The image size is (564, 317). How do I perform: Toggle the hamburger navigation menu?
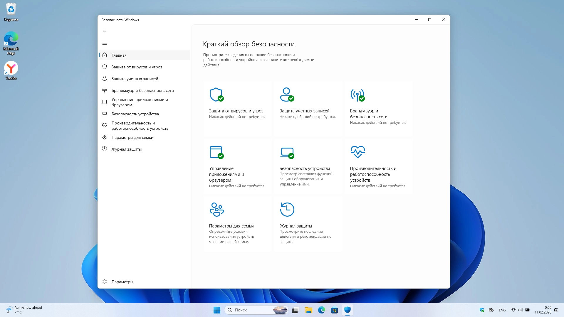(x=105, y=43)
